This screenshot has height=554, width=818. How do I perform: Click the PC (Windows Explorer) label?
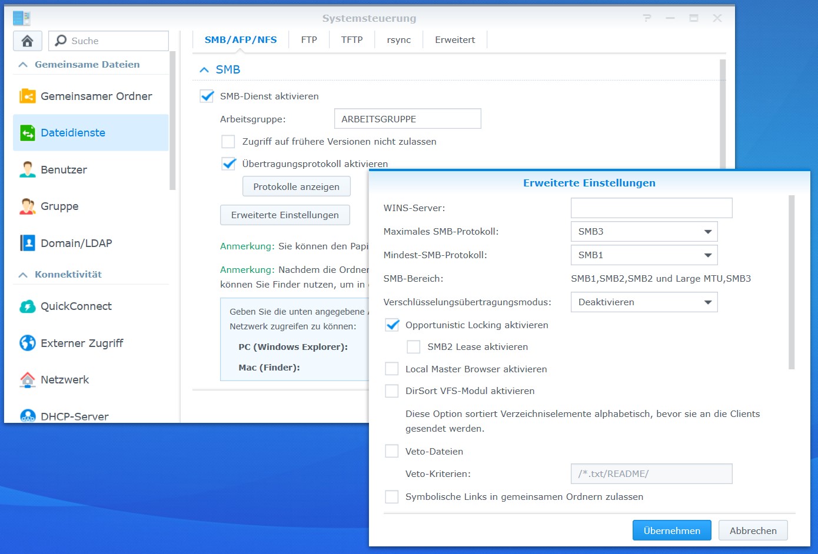click(x=293, y=347)
